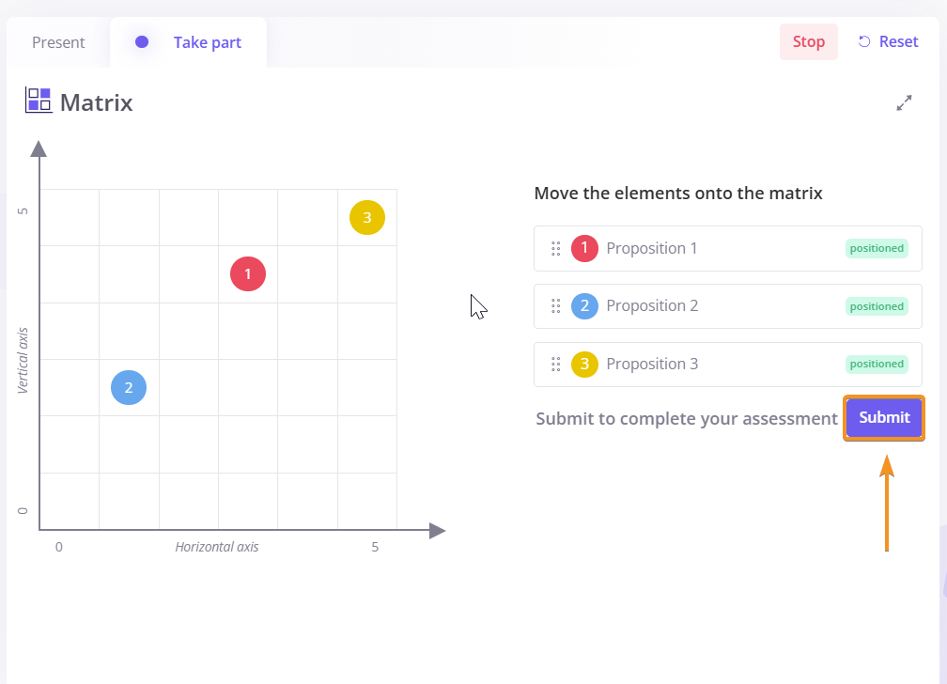Open the Take part tab
This screenshot has height=684, width=947.
coord(207,42)
